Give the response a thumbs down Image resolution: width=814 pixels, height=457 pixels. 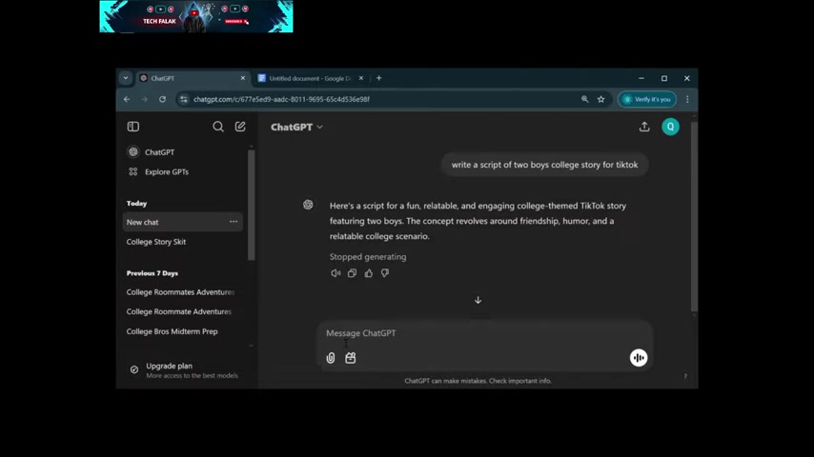(385, 273)
